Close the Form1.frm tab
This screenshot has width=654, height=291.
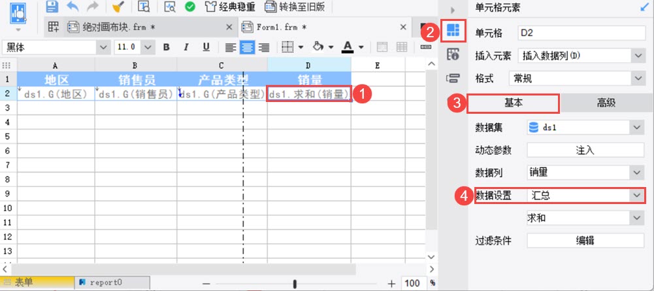tap(403, 27)
